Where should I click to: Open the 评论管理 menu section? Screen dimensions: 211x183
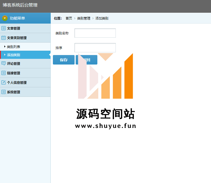pos(25,63)
